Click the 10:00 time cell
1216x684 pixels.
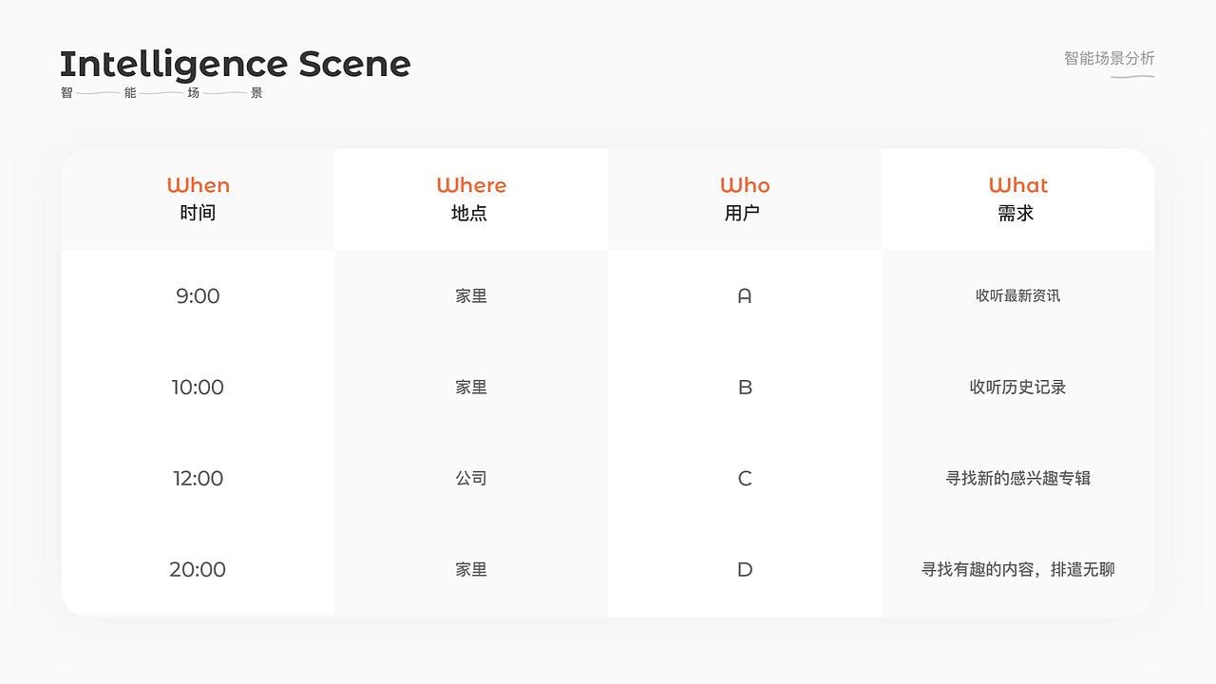(x=198, y=388)
